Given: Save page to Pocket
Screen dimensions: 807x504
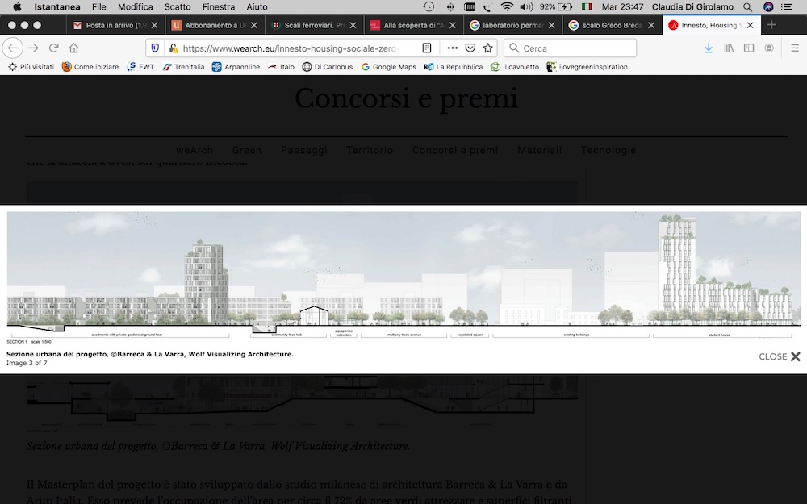Looking at the screenshot, I should [x=470, y=48].
